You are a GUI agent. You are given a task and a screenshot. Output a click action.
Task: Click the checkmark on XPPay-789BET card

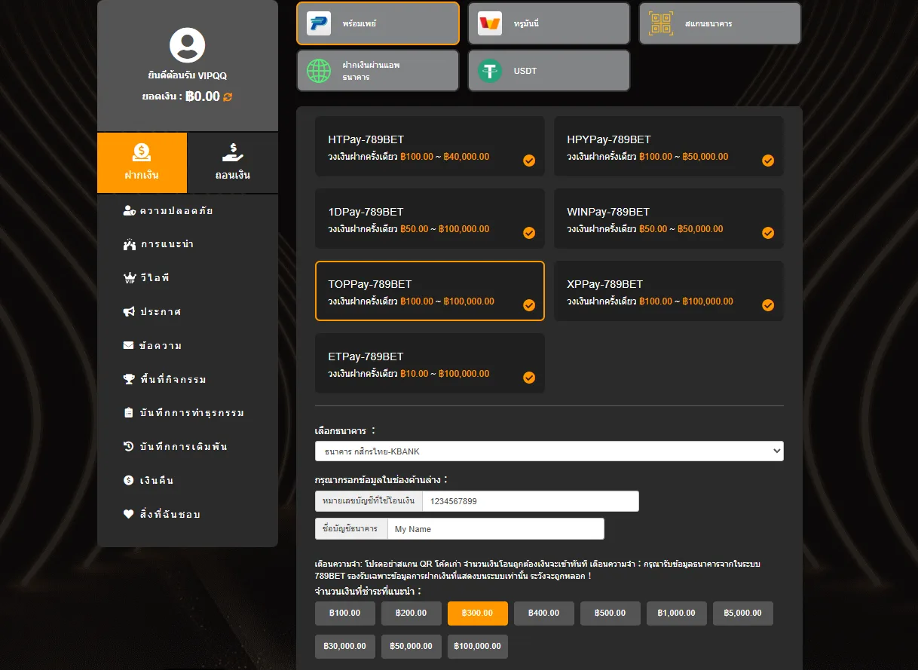coord(768,305)
